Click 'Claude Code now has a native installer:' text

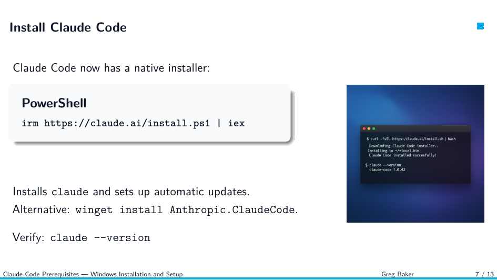pos(111,68)
